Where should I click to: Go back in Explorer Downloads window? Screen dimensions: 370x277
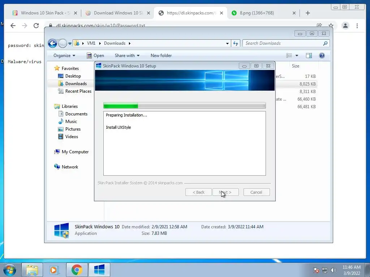pyautogui.click(x=52, y=43)
